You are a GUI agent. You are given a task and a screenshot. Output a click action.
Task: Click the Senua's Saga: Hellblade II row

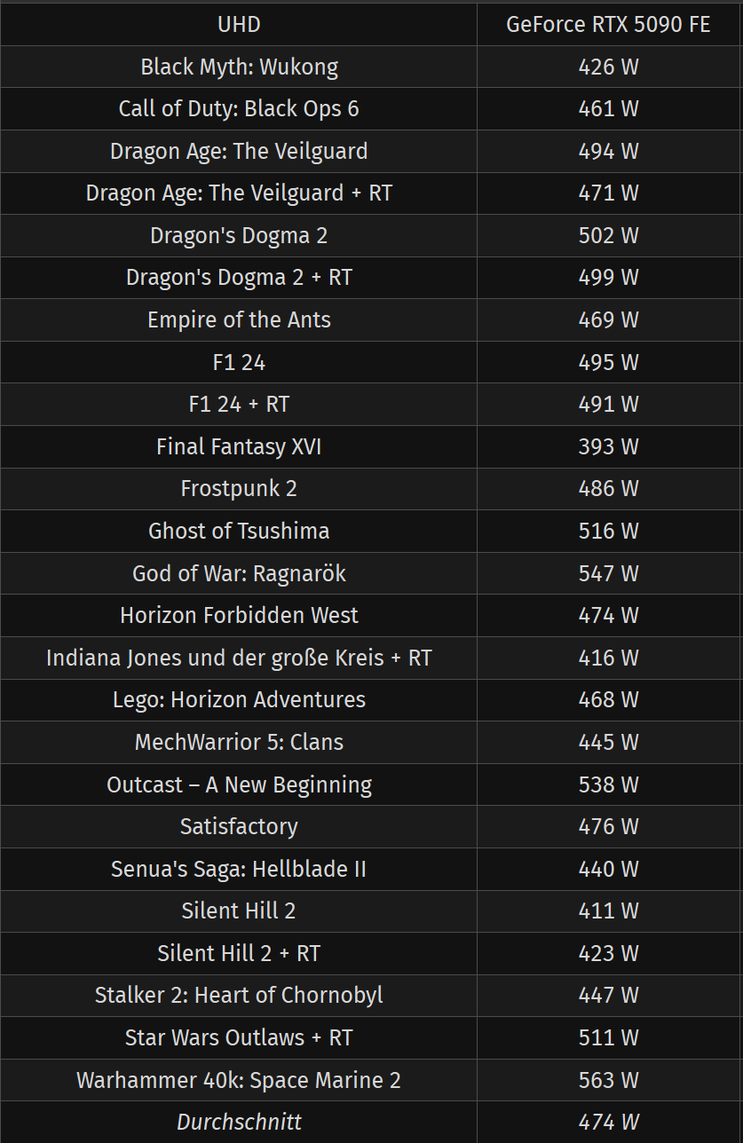click(x=371, y=869)
